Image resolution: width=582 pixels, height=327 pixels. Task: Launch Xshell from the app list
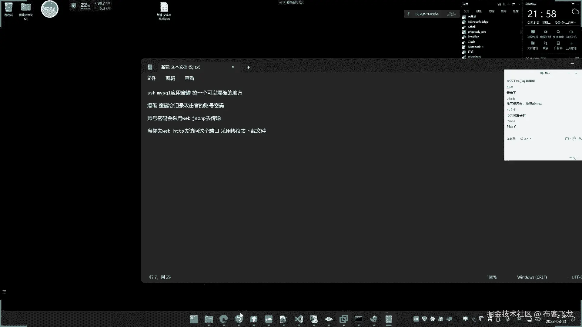(x=471, y=27)
